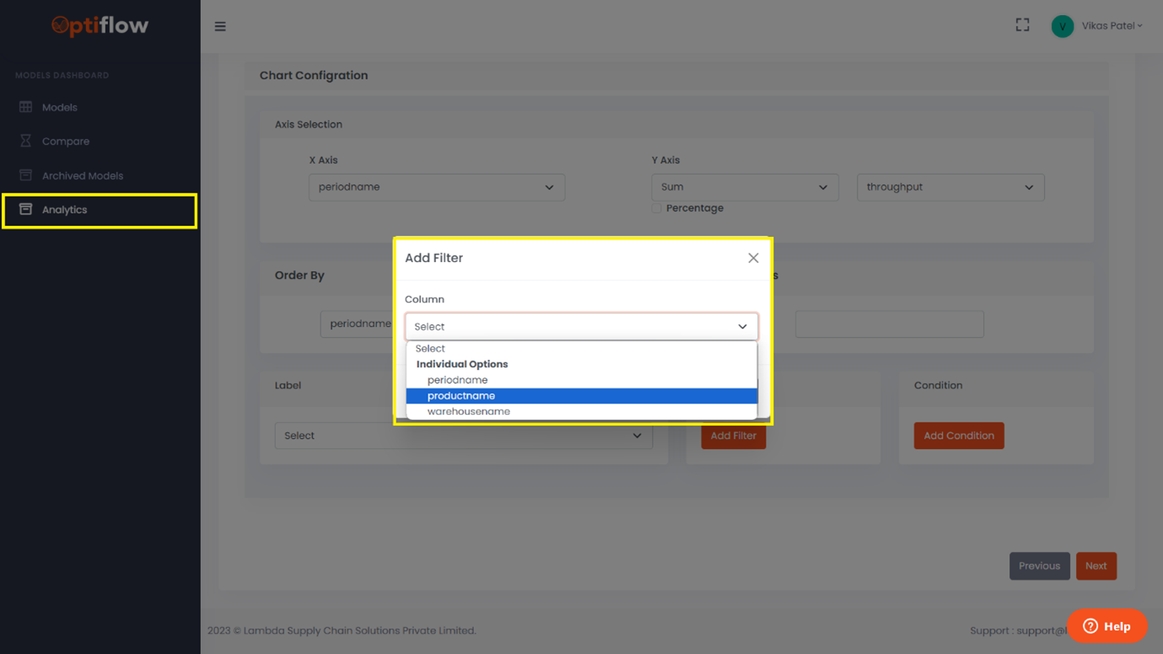Click the Add Condition button
Screen dimensions: 1163x654
(x=959, y=435)
